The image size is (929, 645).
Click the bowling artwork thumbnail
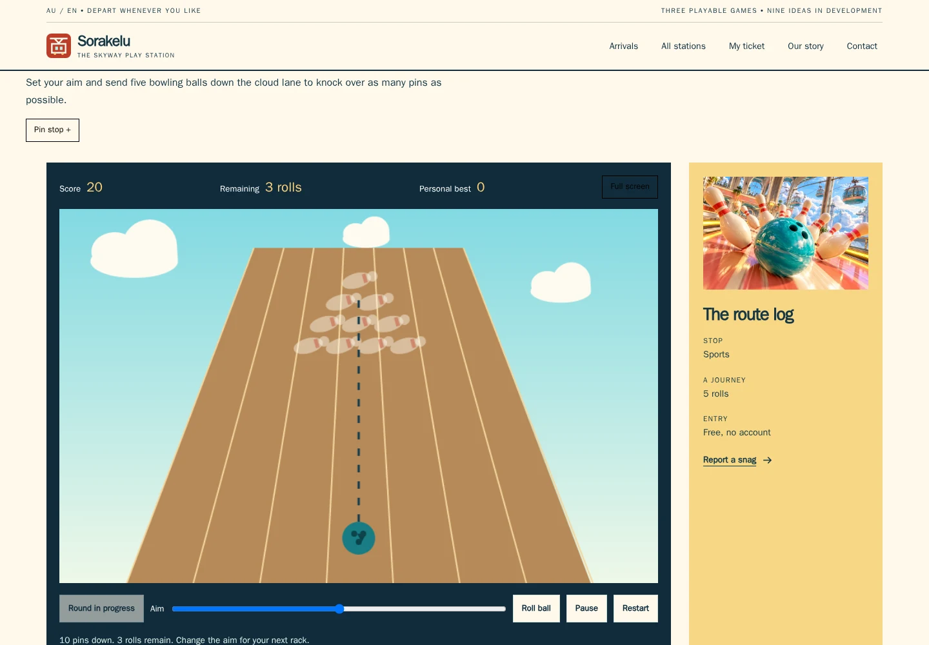(786, 233)
